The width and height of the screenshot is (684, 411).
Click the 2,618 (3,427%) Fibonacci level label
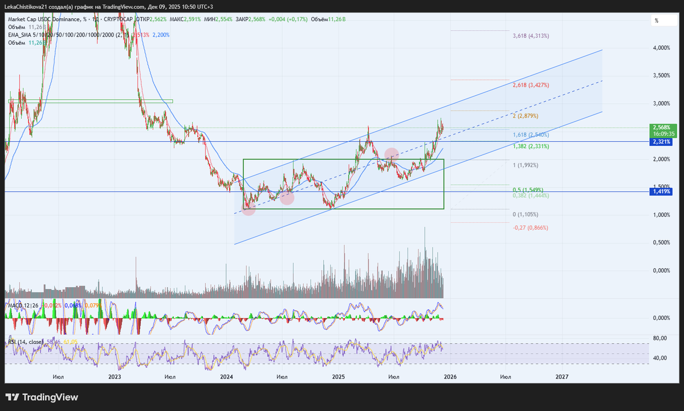point(530,85)
